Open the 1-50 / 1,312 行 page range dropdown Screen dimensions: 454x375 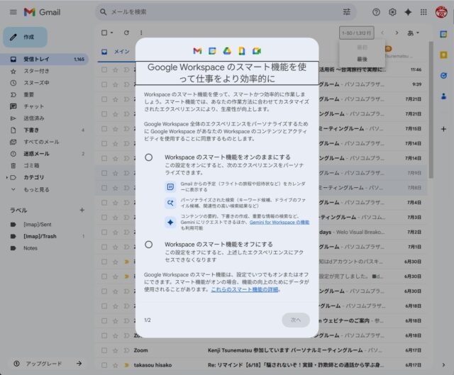(356, 33)
